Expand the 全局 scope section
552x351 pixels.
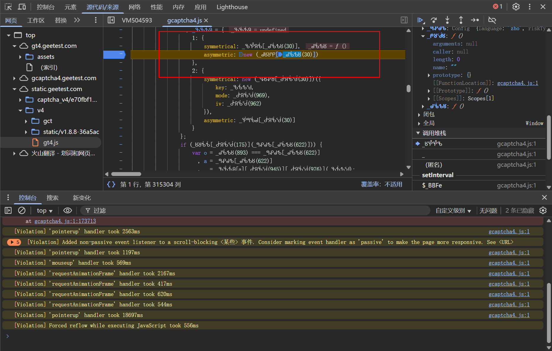click(x=419, y=123)
